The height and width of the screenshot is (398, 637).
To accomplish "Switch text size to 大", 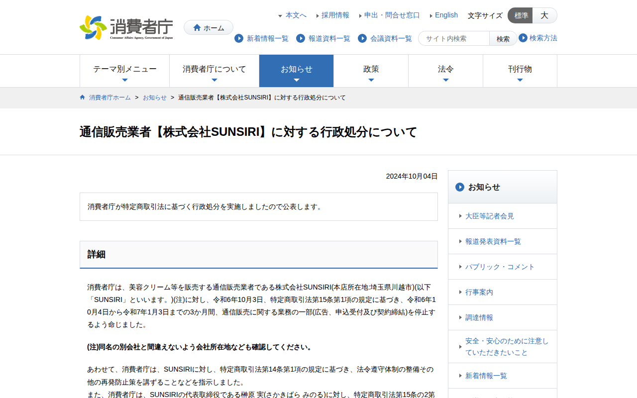I will pos(544,15).
